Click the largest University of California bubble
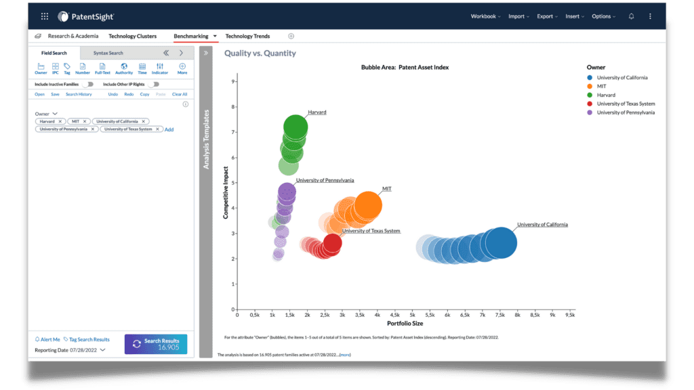The image size is (694, 390). pyautogui.click(x=501, y=243)
